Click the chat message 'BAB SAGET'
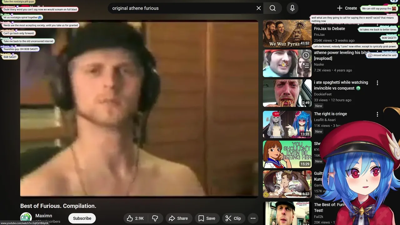This screenshot has width=400, height=225. coord(10,57)
